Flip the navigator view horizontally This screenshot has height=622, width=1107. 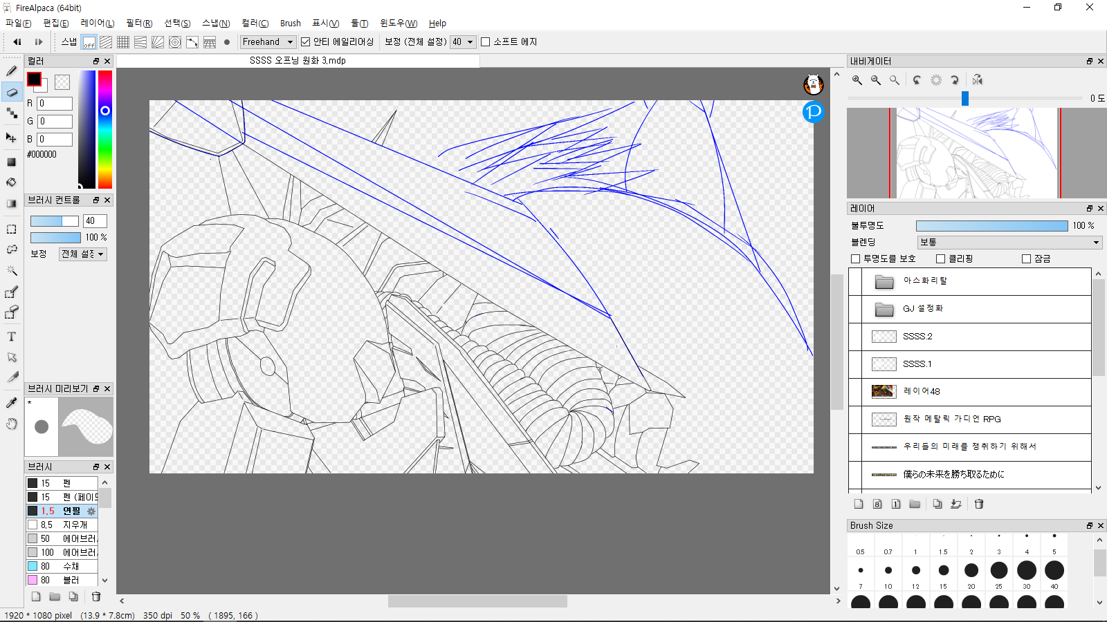click(977, 80)
